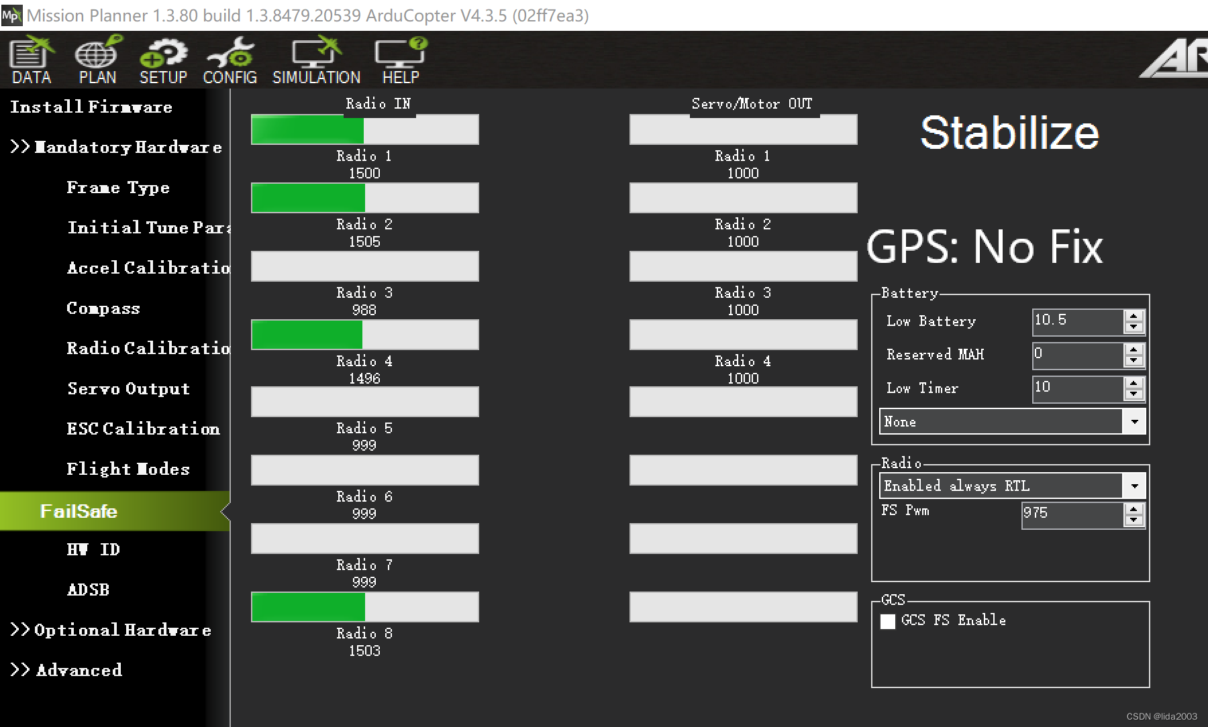Click the Reserved MAH label

(935, 355)
